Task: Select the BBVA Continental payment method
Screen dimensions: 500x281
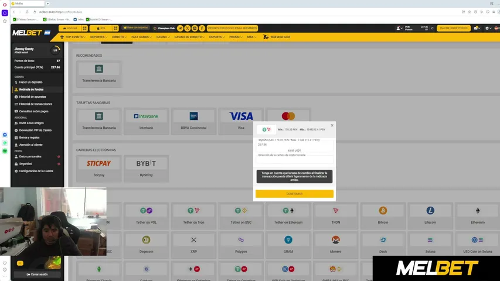Action: pos(193,121)
